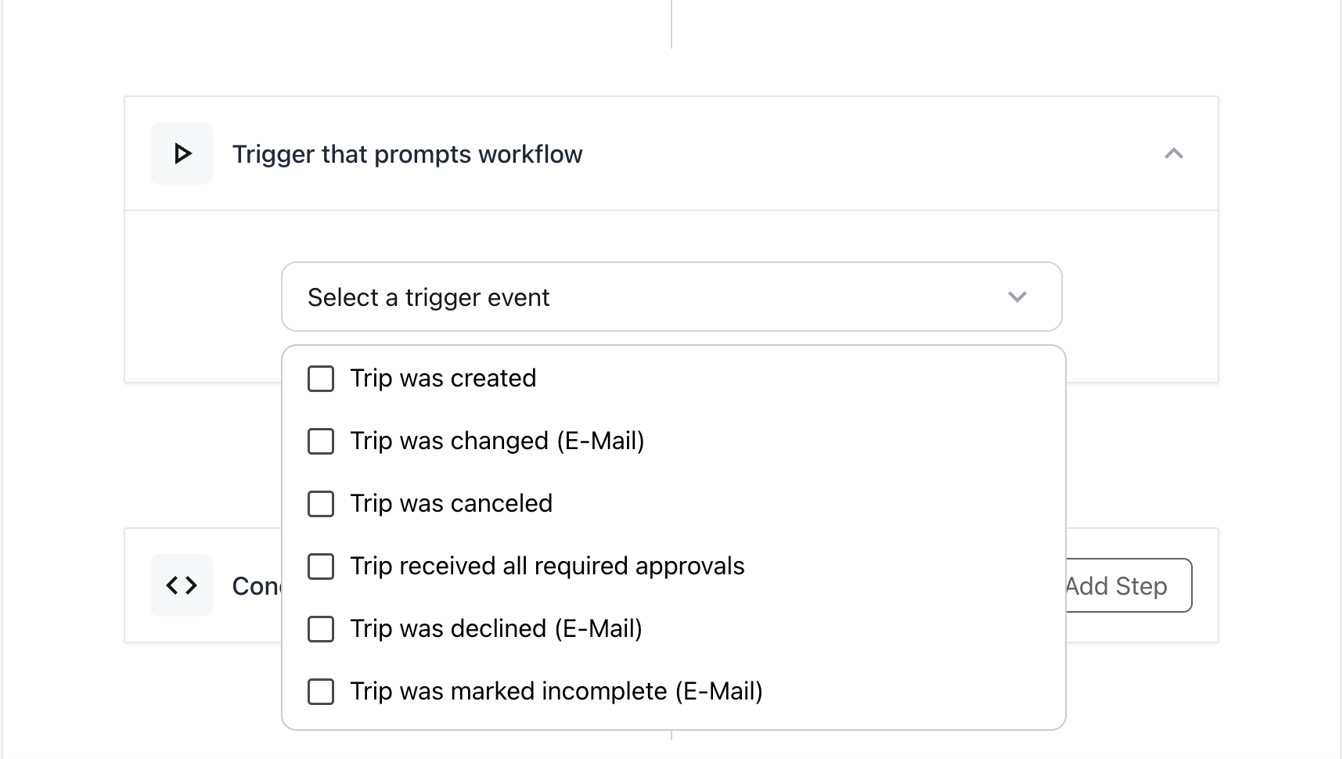Click the "Trip was marked incomplete (E-Mail)" text

point(556,692)
